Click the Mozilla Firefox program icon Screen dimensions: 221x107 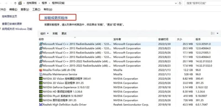point(41,70)
